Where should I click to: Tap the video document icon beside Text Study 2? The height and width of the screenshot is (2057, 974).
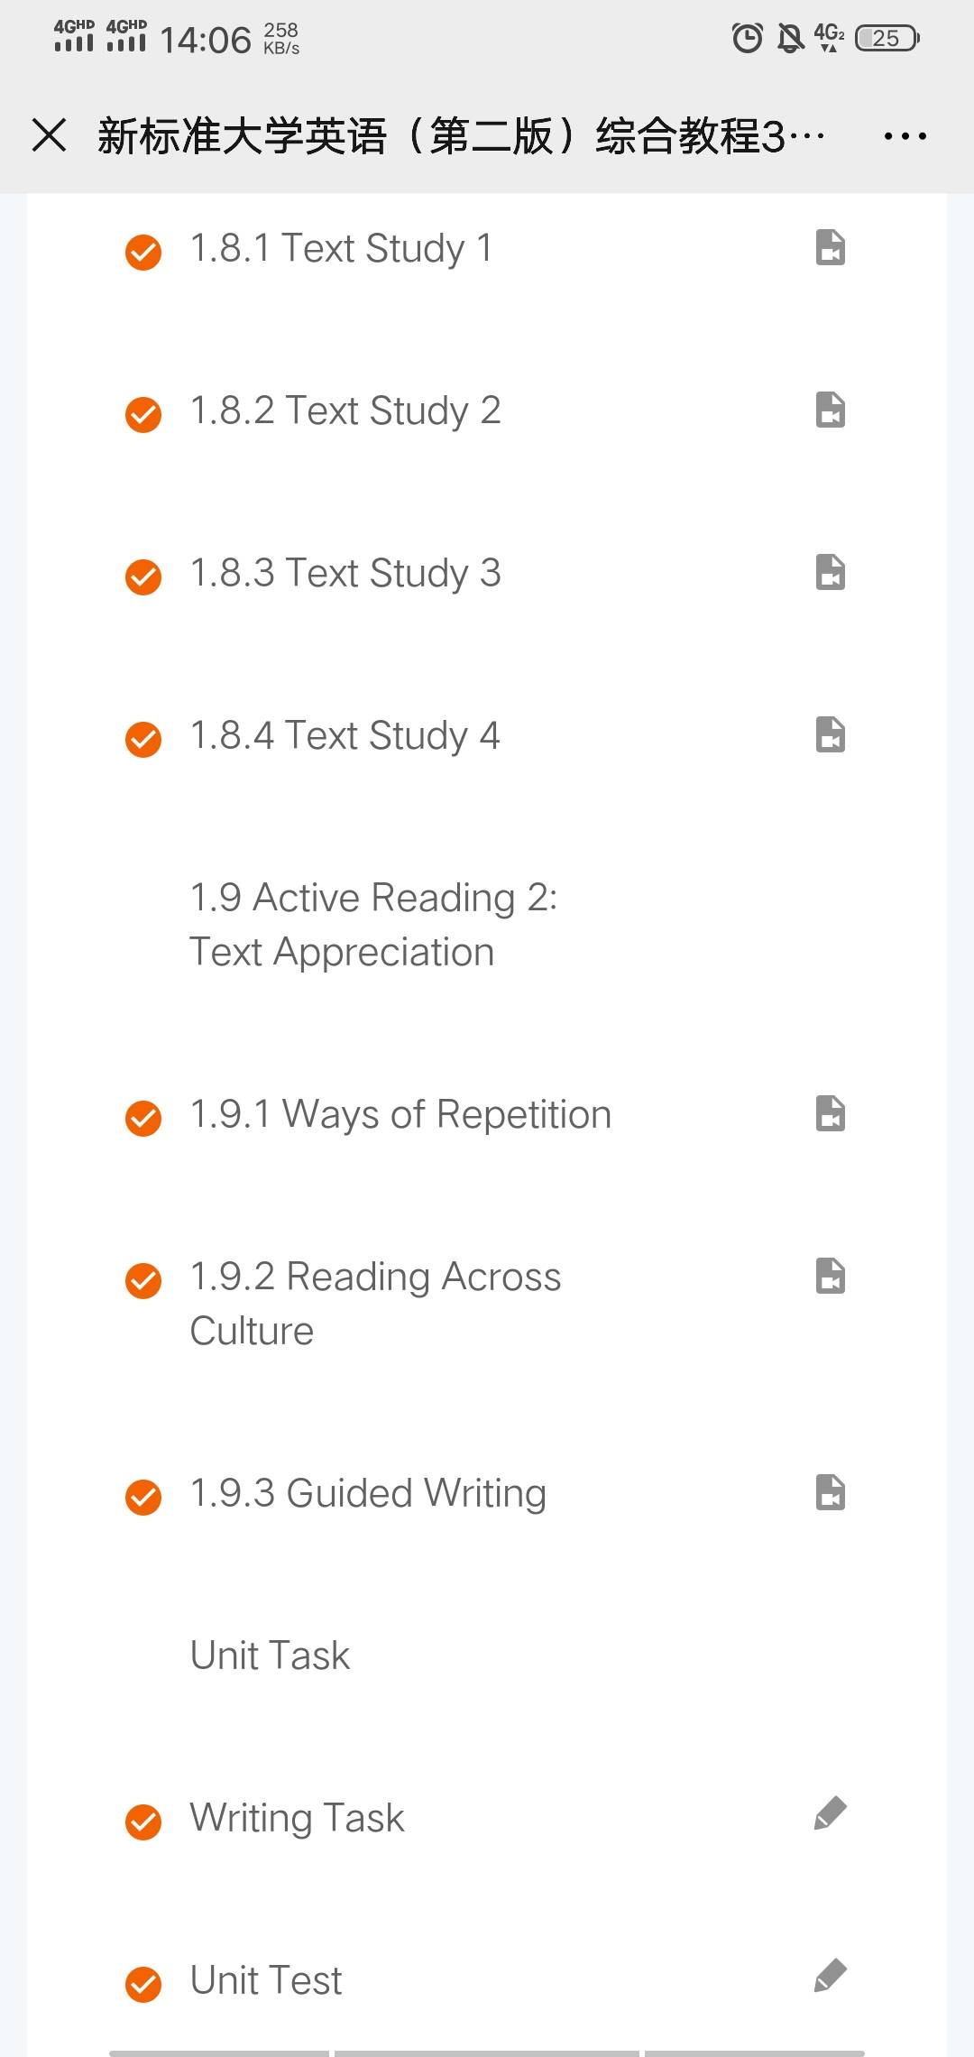click(x=830, y=410)
